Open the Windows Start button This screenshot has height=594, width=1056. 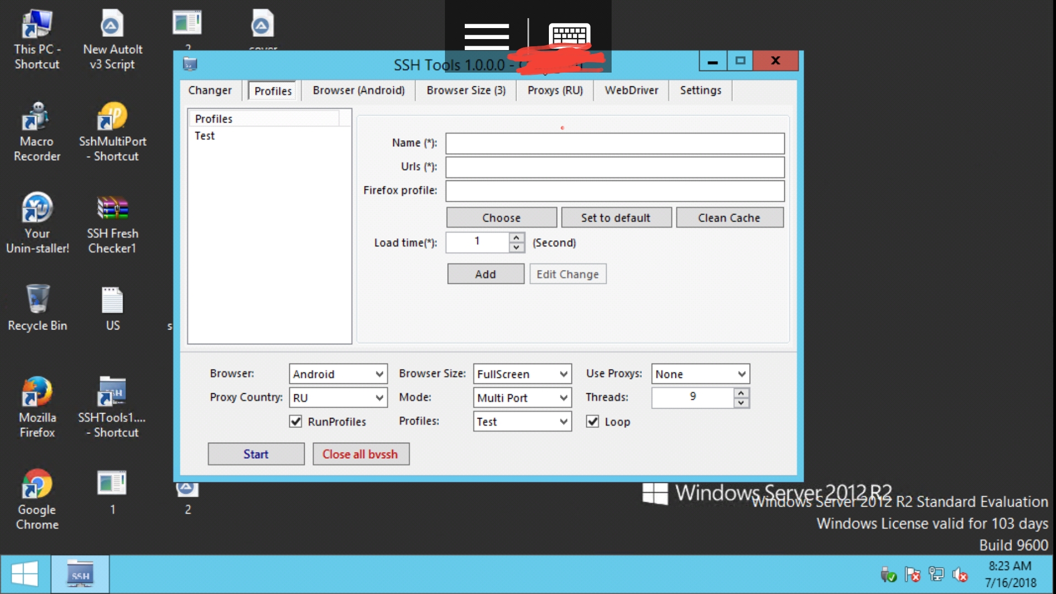click(25, 574)
